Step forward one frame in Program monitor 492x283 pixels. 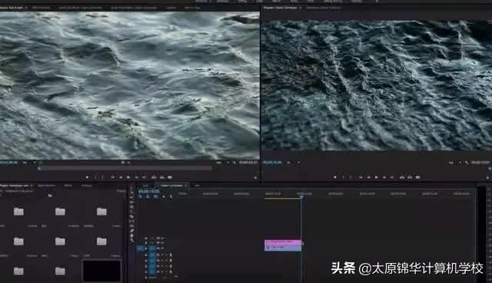point(384,177)
